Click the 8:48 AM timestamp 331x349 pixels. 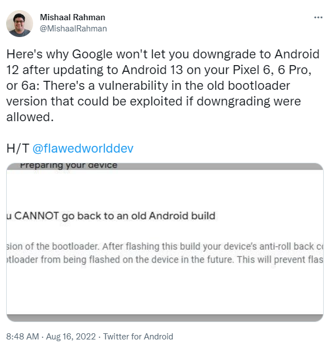pyautogui.click(x=22, y=336)
